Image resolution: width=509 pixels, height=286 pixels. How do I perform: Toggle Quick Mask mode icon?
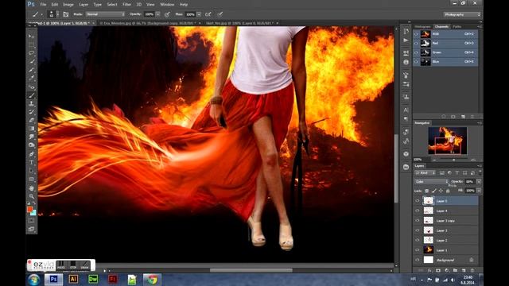point(32,221)
